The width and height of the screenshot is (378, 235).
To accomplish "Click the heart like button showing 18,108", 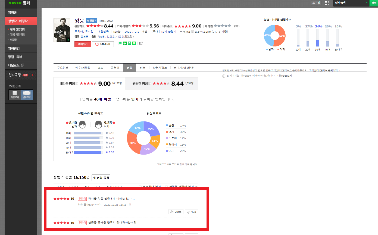I will point(103,44).
